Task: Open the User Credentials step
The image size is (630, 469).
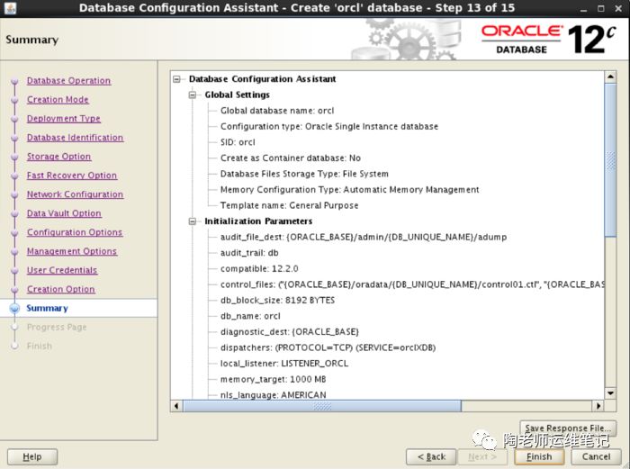Action: pyautogui.click(x=61, y=270)
